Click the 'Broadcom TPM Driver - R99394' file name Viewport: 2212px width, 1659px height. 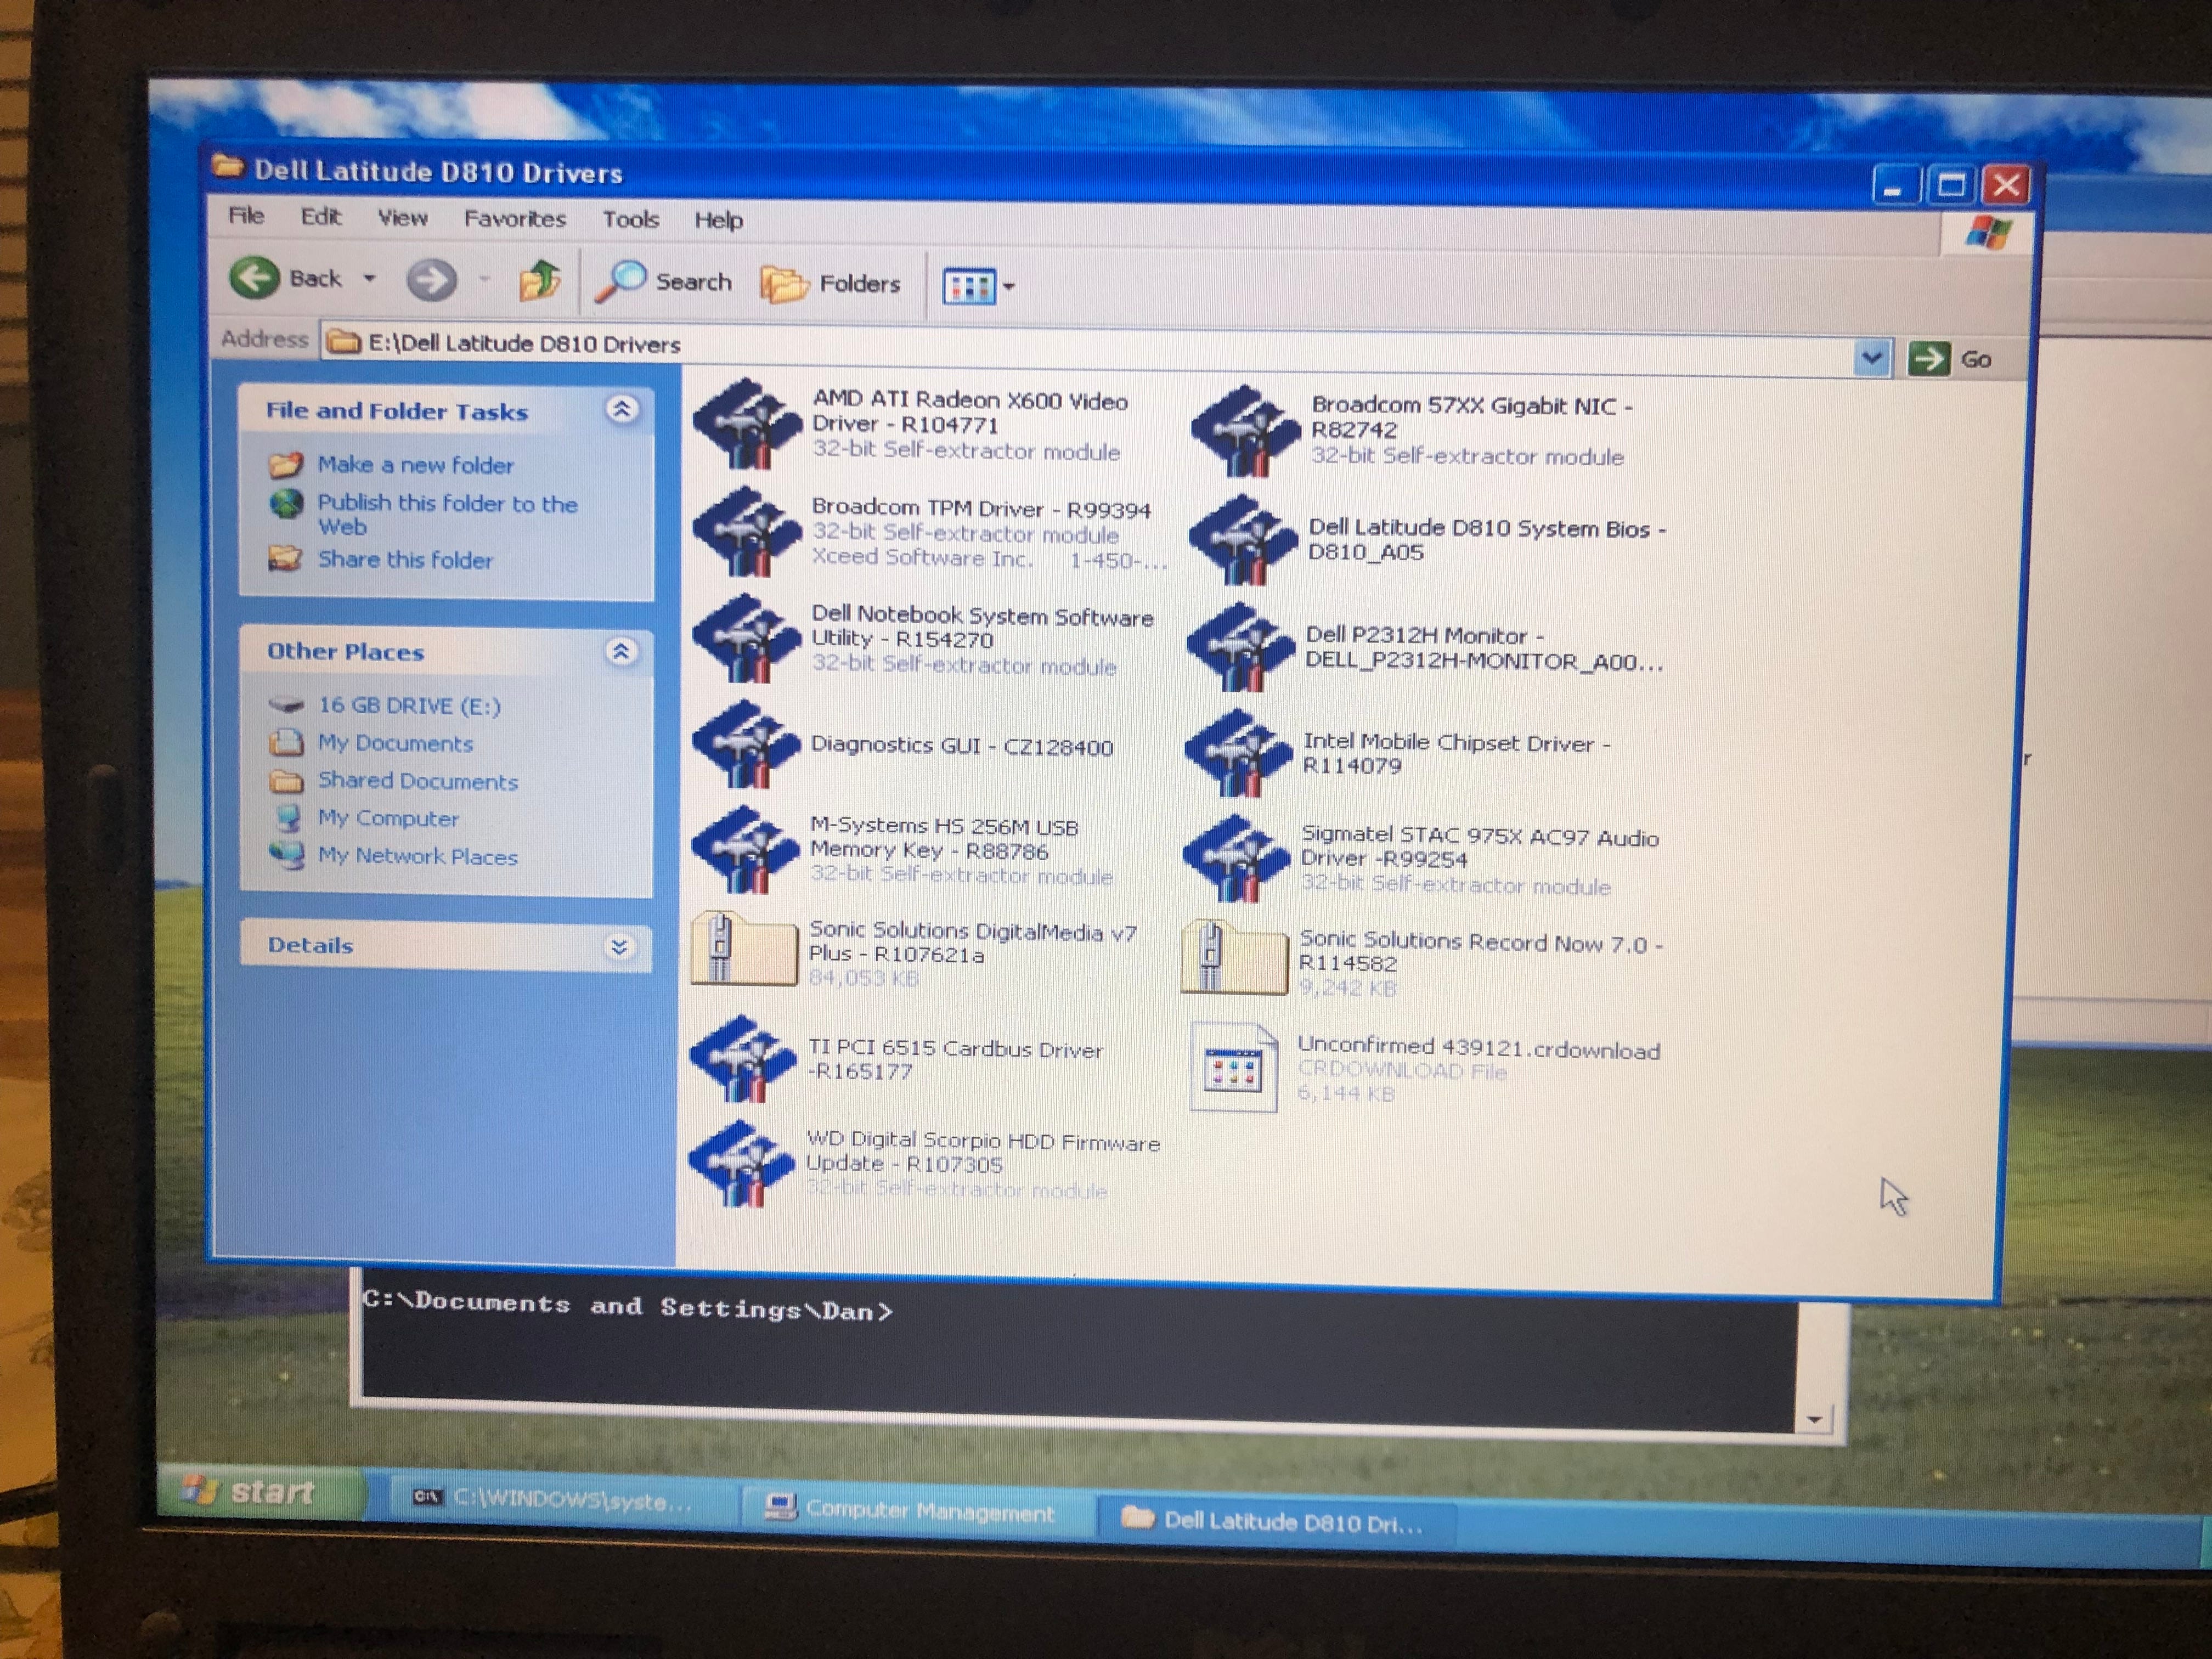981,508
